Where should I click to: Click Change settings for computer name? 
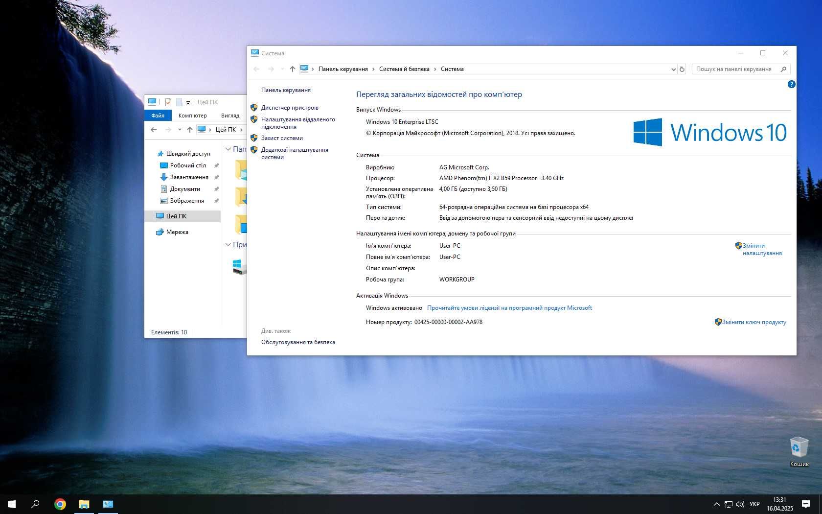coord(762,249)
